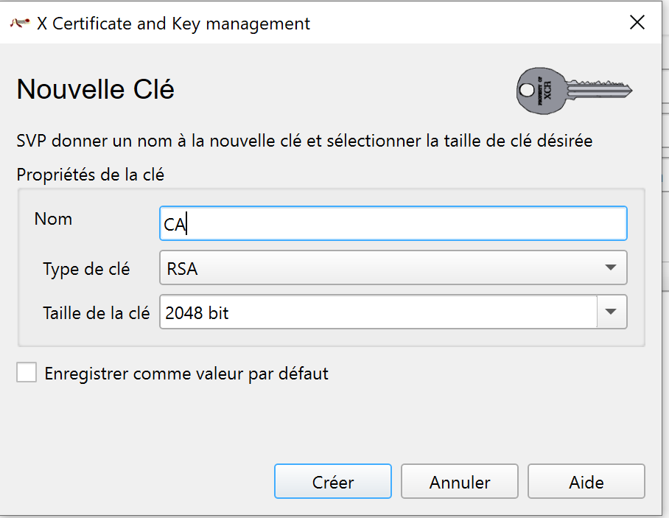Screen dimensions: 669x518
Task: Close the Nouvelle Clé dialog window
Action: click(x=637, y=23)
